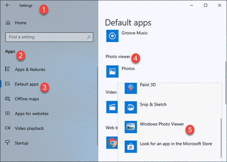Viewport: 227px width, 162px height.
Task: Select the Home label in sidebar
Action: pyautogui.click(x=21, y=23)
